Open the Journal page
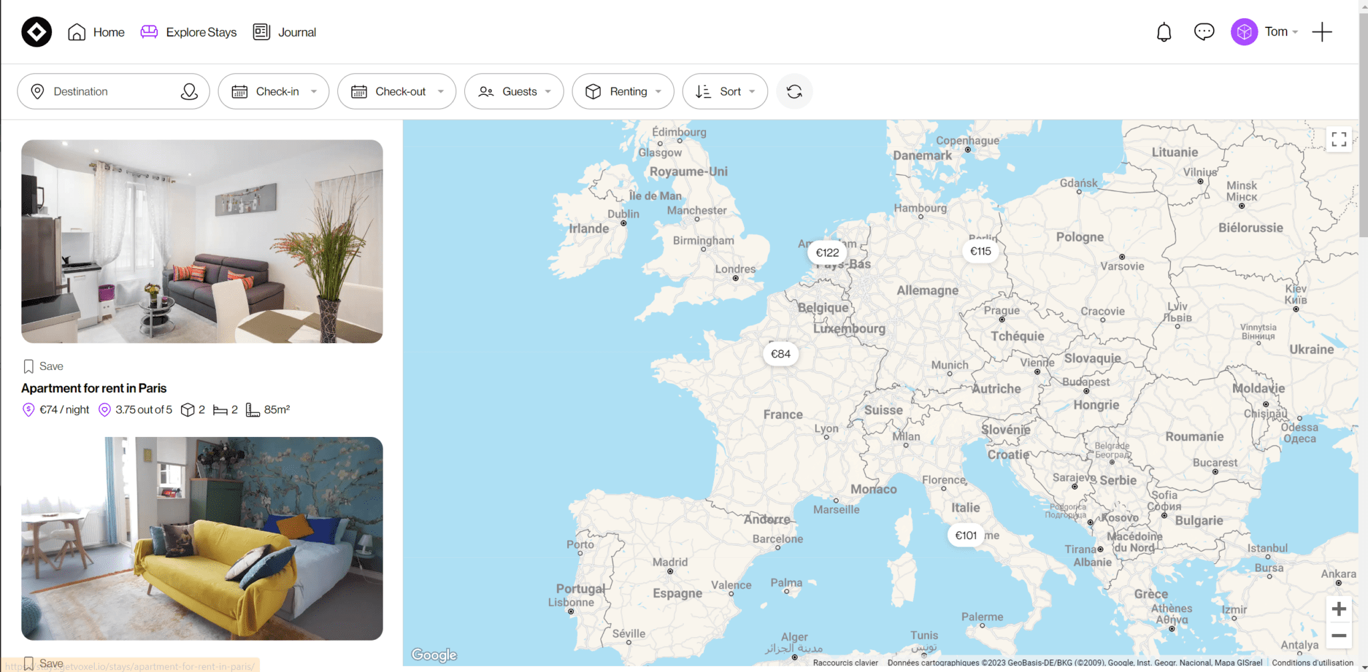The height and width of the screenshot is (672, 1368). (x=285, y=32)
